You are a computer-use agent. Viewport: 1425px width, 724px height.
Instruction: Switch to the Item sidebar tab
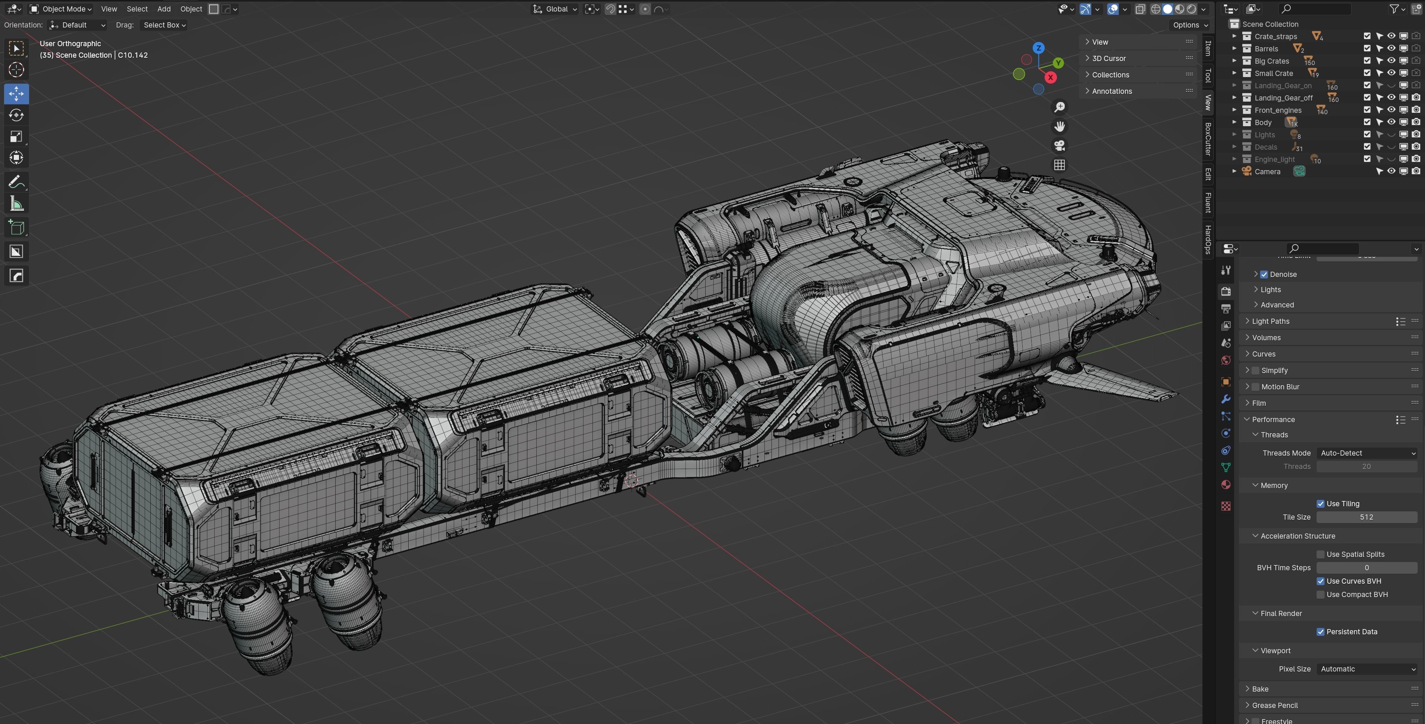pos(1208,48)
